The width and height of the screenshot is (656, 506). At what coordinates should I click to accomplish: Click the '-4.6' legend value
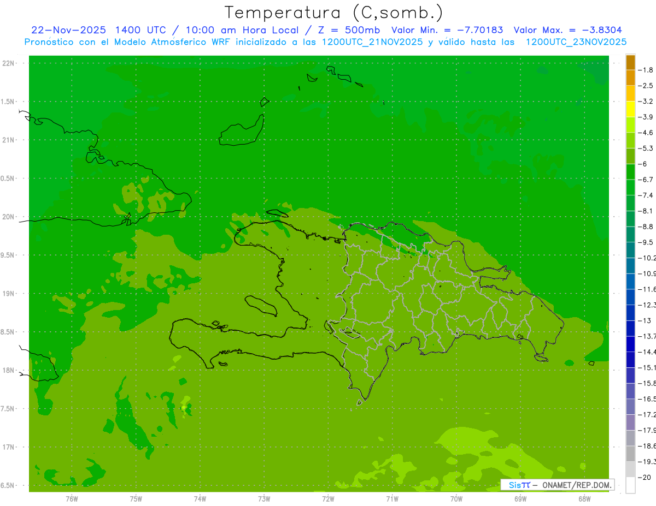pos(646,133)
